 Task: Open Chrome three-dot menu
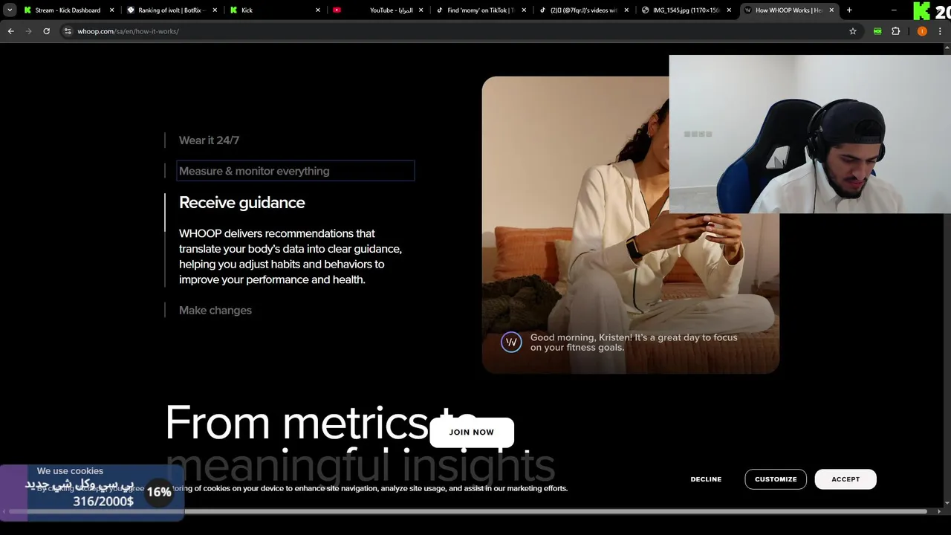click(941, 31)
